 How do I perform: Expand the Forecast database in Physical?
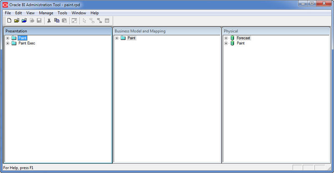(226, 38)
